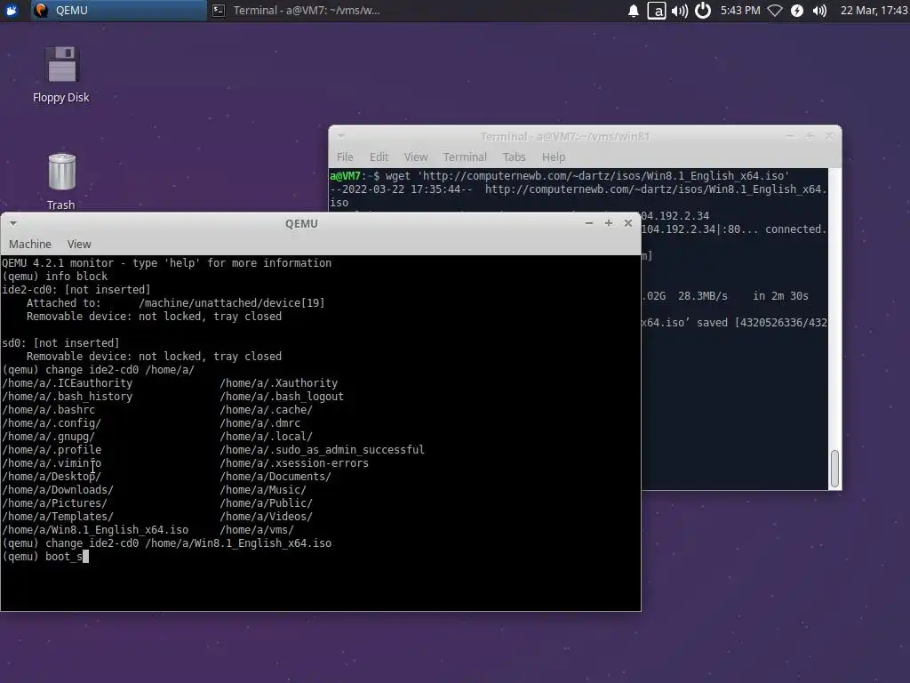Open the Help menu in Terminal
910x683 pixels.
pyautogui.click(x=553, y=157)
